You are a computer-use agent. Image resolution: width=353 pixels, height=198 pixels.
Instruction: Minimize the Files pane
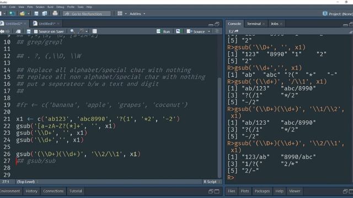[345, 191]
